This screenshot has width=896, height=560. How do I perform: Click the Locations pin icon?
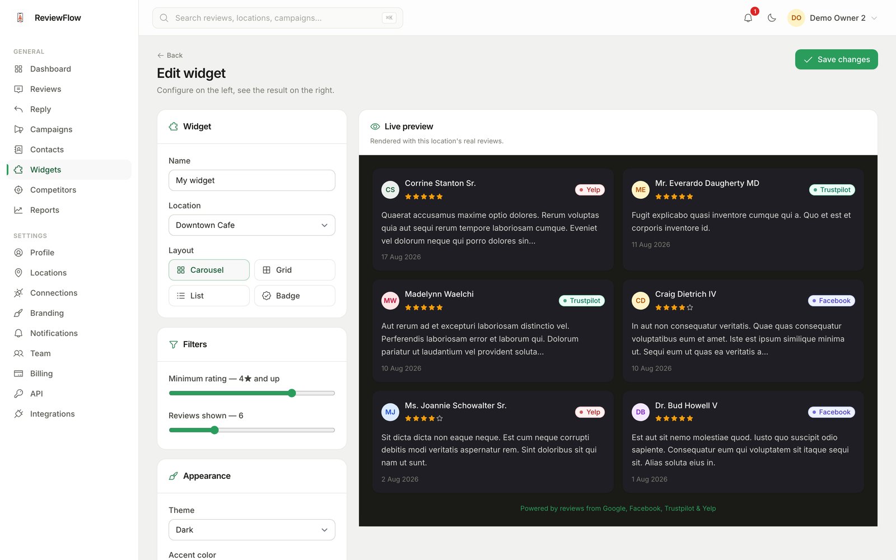(x=18, y=273)
